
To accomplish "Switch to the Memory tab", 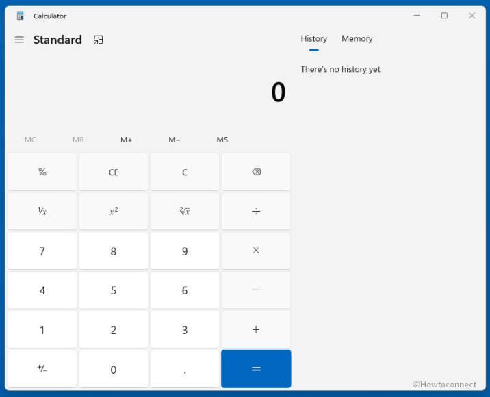I will (357, 39).
